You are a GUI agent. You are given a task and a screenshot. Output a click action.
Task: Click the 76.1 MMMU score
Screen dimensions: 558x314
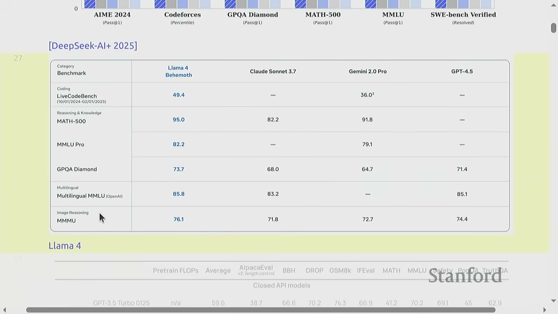click(x=179, y=219)
